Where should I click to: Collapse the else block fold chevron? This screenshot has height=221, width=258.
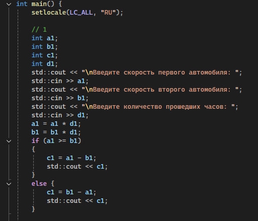point(9,184)
